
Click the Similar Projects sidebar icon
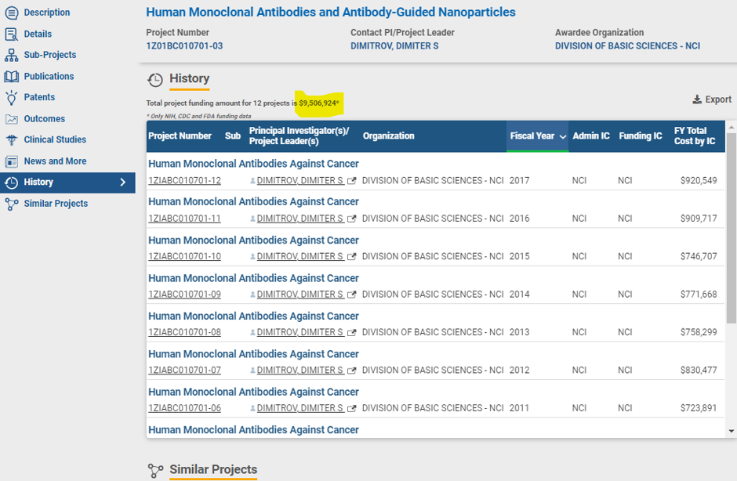11,204
